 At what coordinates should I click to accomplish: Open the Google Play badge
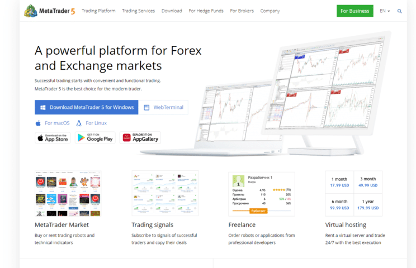[x=95, y=138]
